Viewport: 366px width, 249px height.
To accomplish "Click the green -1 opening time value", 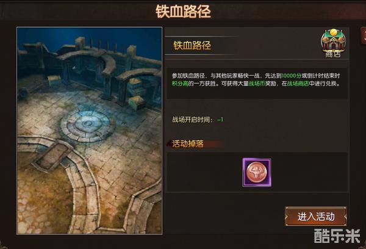I will point(220,120).
